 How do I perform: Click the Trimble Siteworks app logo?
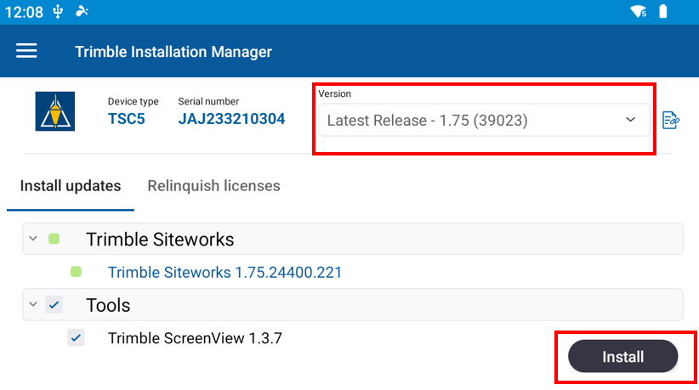coord(54,111)
